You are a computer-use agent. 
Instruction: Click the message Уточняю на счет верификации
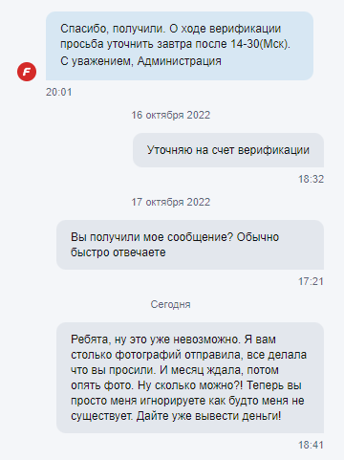[228, 150]
